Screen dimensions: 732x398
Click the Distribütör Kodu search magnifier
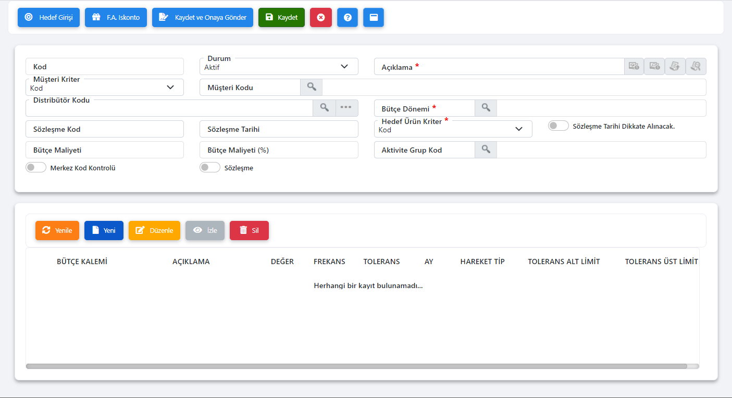(x=324, y=108)
